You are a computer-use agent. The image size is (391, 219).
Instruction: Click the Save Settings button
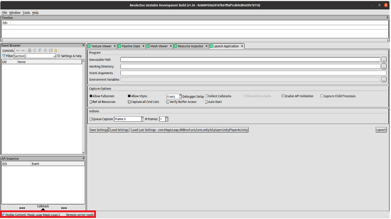99,130
